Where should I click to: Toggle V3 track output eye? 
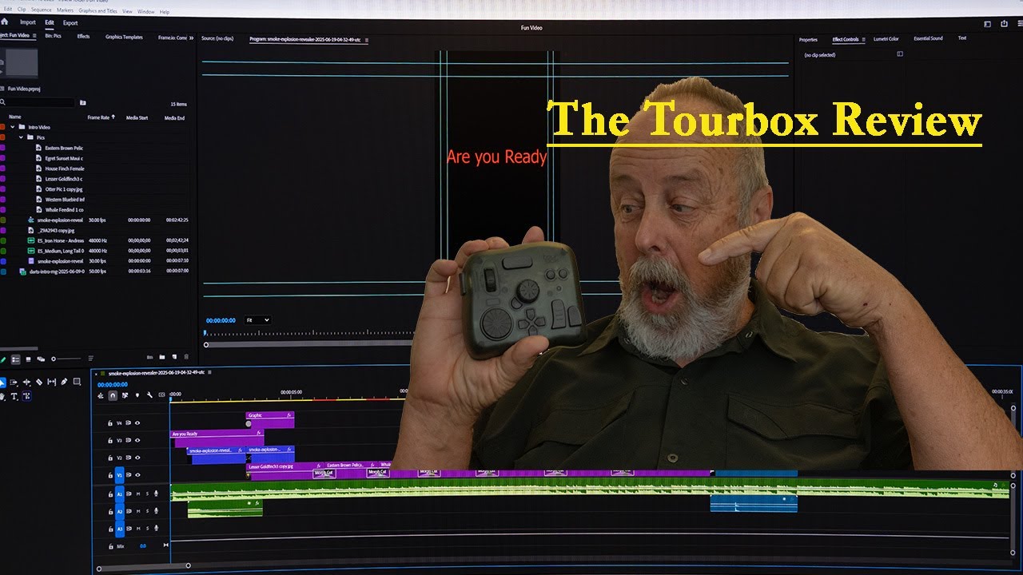click(x=137, y=440)
